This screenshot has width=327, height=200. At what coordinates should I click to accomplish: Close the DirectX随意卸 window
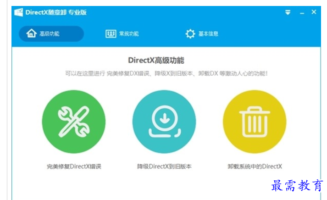click(x=314, y=12)
